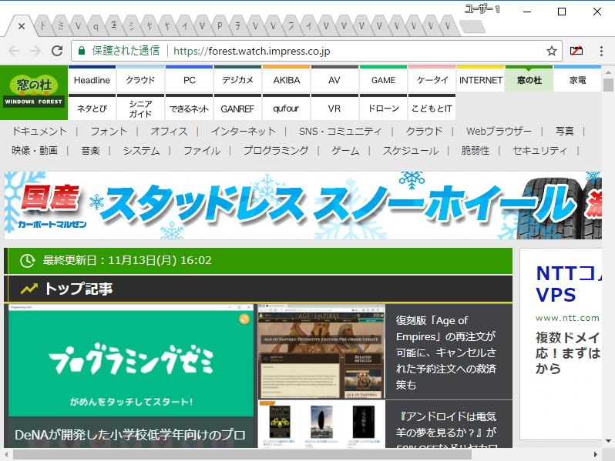Screen dimensions: 615x461
Task: Select the highlighted 窓の杜 nav tab
Action: 529,80
